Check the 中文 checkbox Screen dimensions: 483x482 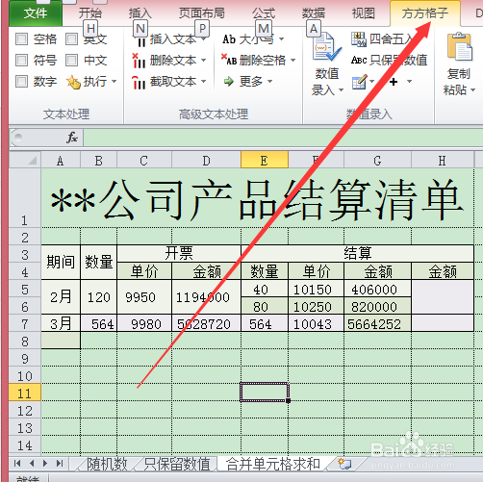(x=72, y=60)
